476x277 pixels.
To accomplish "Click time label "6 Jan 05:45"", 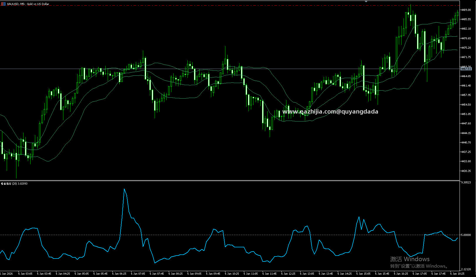I will [x=100, y=274].
